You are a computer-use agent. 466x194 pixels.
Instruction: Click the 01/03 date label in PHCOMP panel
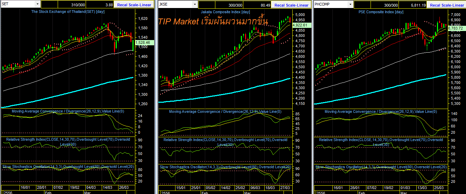(x=405, y=187)
